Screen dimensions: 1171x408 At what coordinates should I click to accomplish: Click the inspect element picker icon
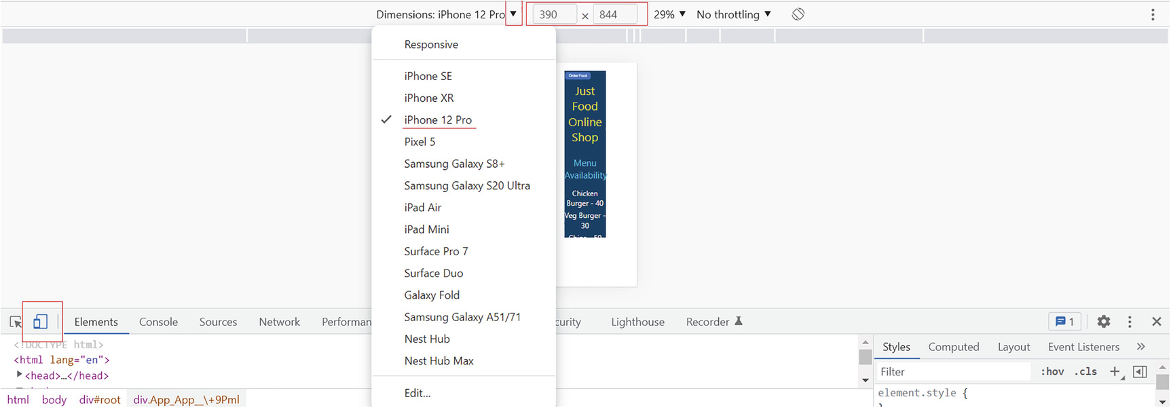[16, 322]
